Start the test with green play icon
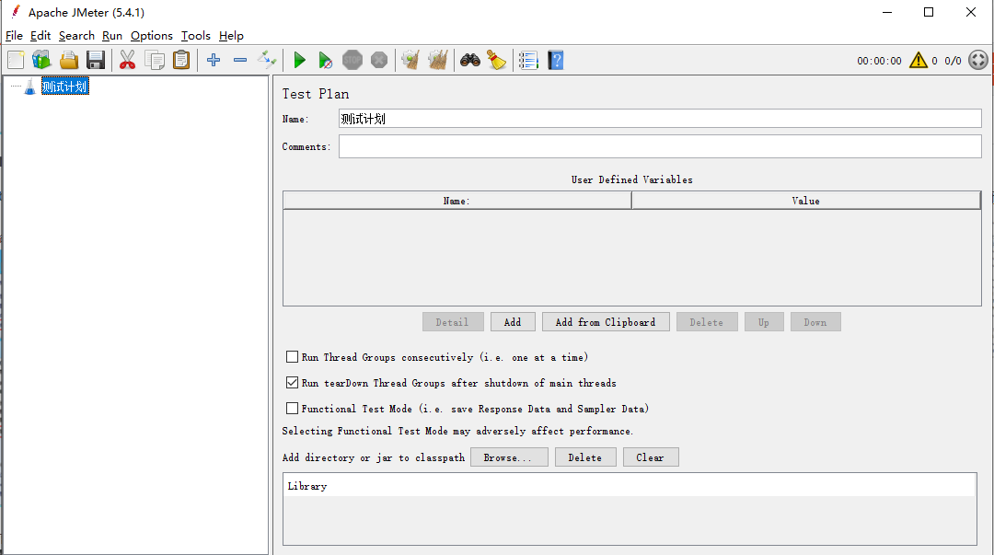This screenshot has height=555, width=994. (x=299, y=60)
